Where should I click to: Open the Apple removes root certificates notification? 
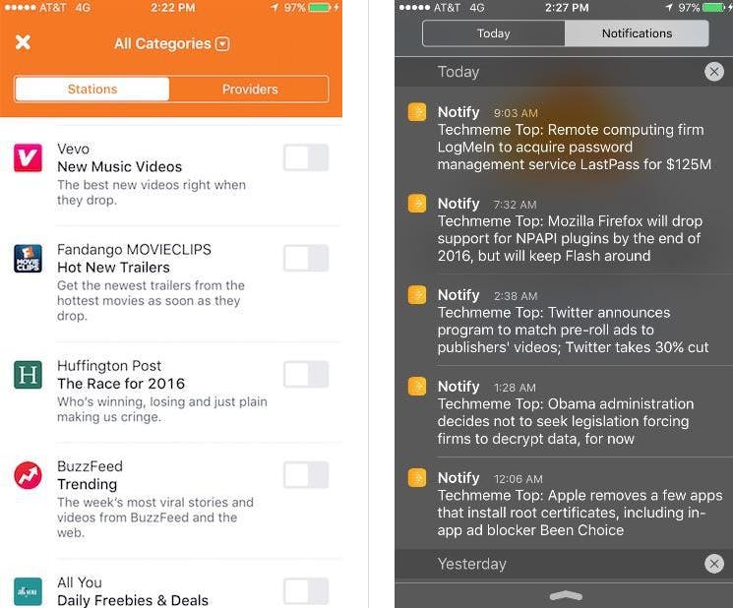pos(564,505)
